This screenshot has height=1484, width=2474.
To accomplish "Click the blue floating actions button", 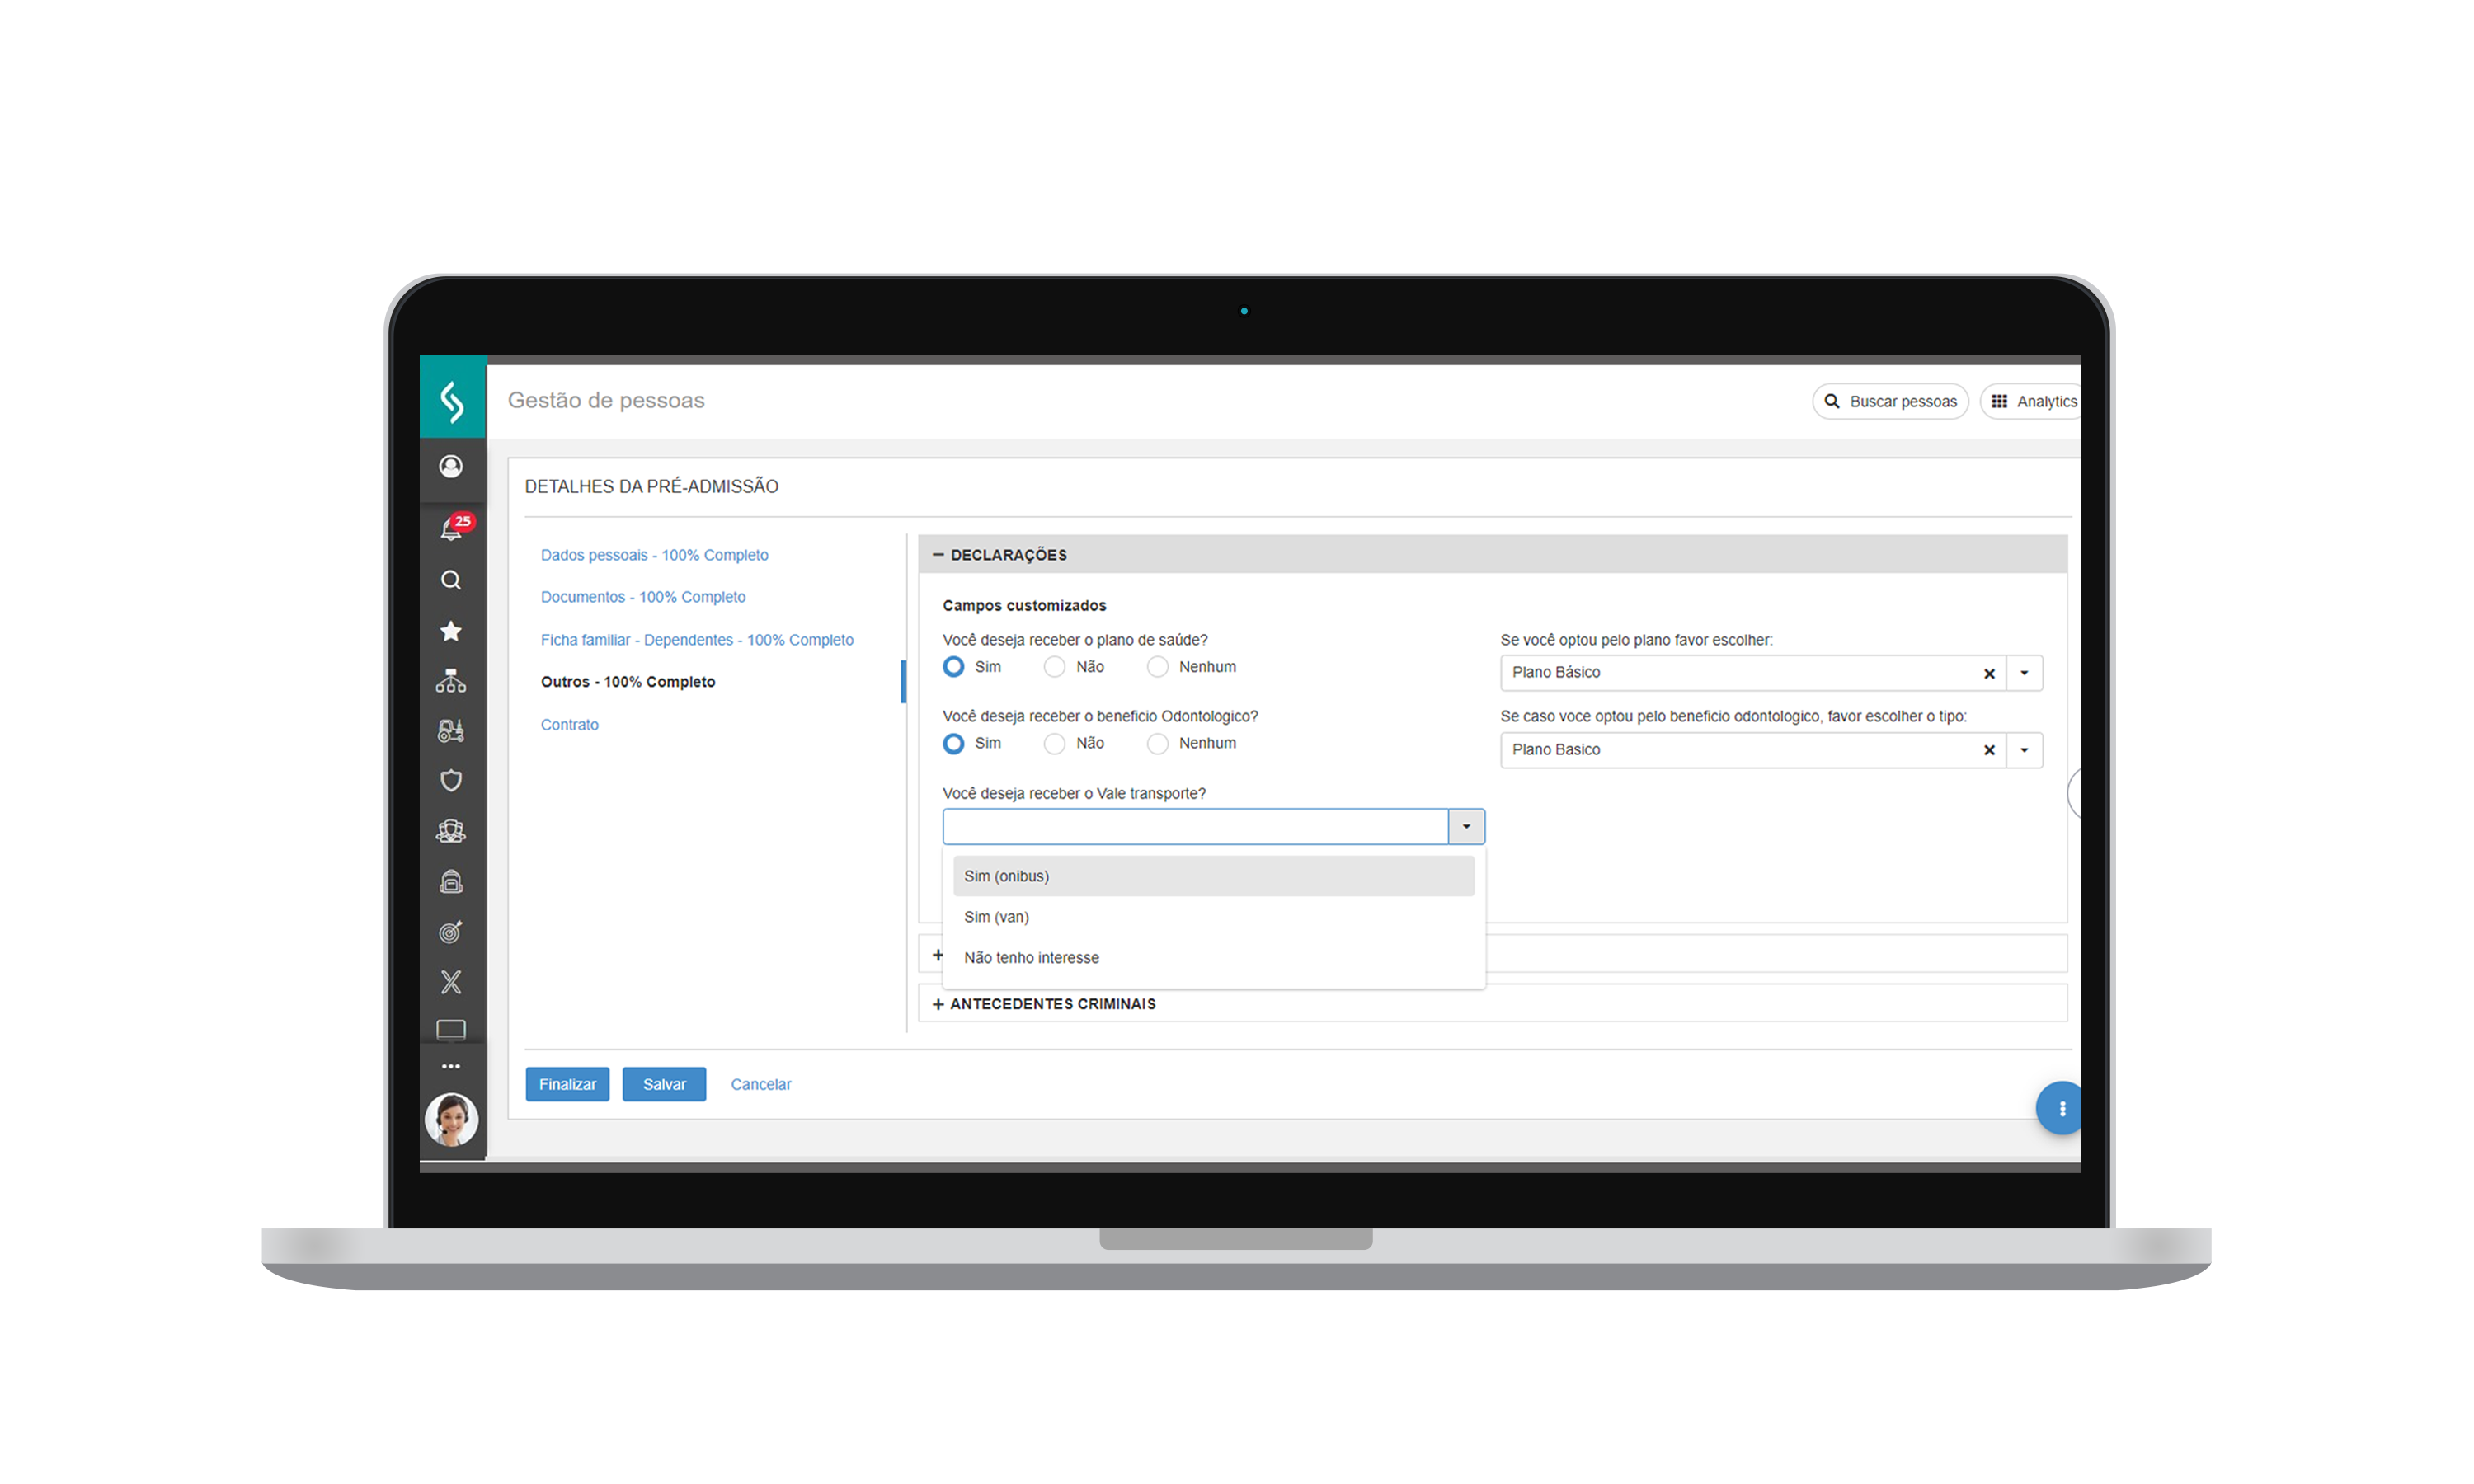I will click(x=2060, y=1108).
